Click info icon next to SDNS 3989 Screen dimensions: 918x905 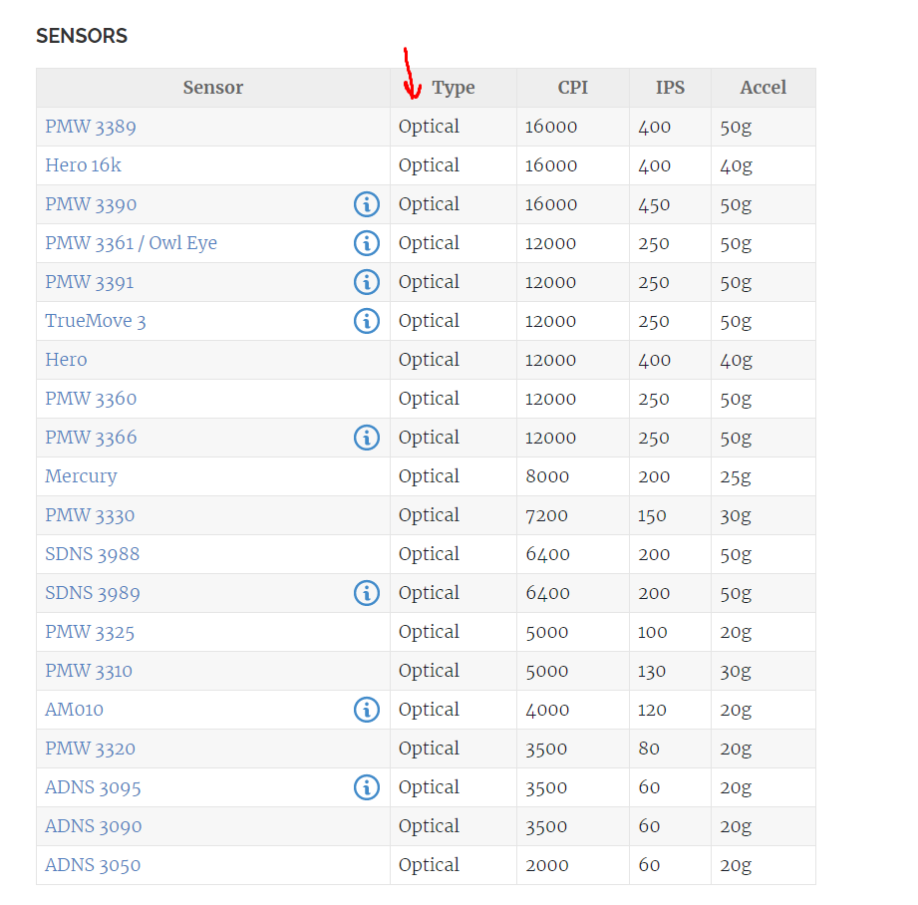[367, 593]
